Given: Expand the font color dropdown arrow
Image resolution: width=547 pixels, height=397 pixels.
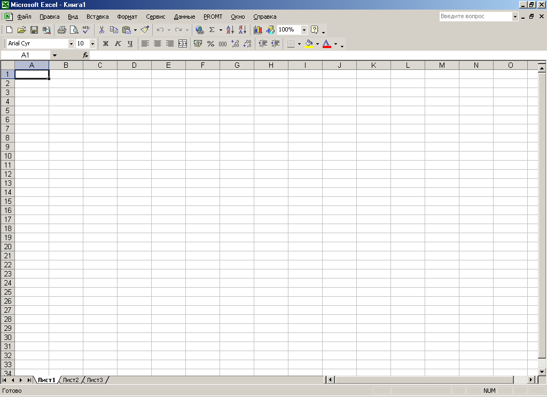Looking at the screenshot, I should coord(335,44).
